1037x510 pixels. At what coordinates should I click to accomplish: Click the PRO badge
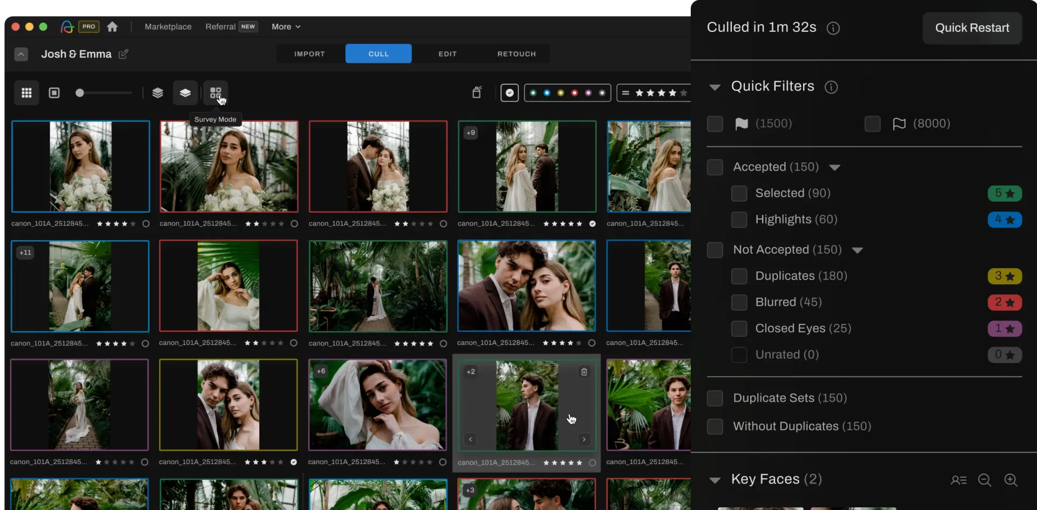coord(89,26)
